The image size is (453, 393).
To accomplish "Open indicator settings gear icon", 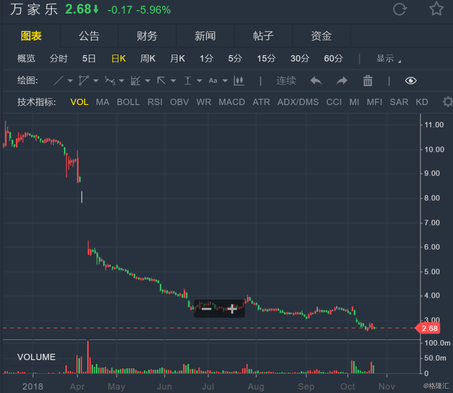I will click(448, 102).
